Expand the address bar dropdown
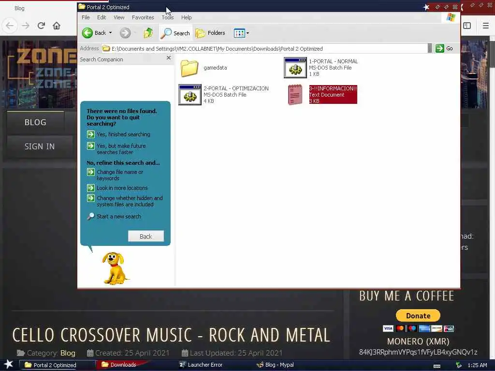Viewport: 495px width, 371px height. click(430, 48)
